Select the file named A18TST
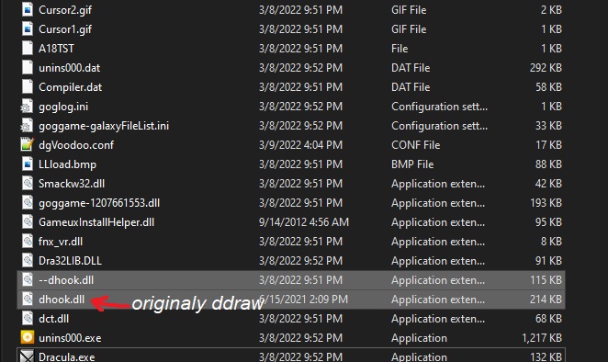The width and height of the screenshot is (608, 362). coord(56,49)
